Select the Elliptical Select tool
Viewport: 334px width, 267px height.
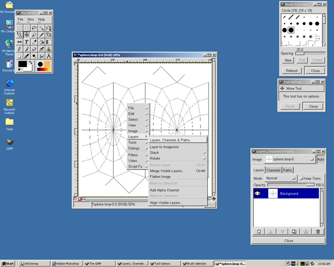coord(27,28)
